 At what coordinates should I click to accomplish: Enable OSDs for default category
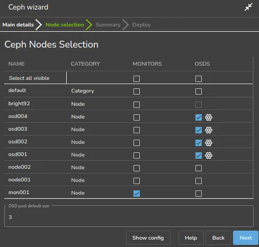coord(199,92)
